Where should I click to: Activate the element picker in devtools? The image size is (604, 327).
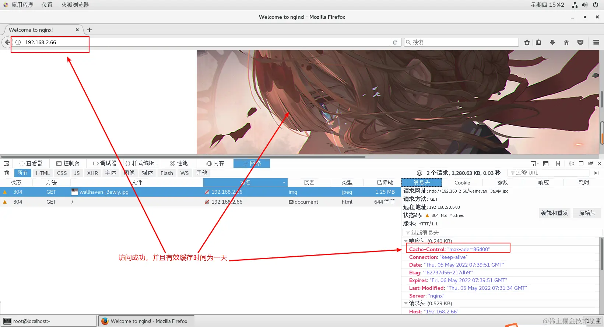click(x=6, y=163)
